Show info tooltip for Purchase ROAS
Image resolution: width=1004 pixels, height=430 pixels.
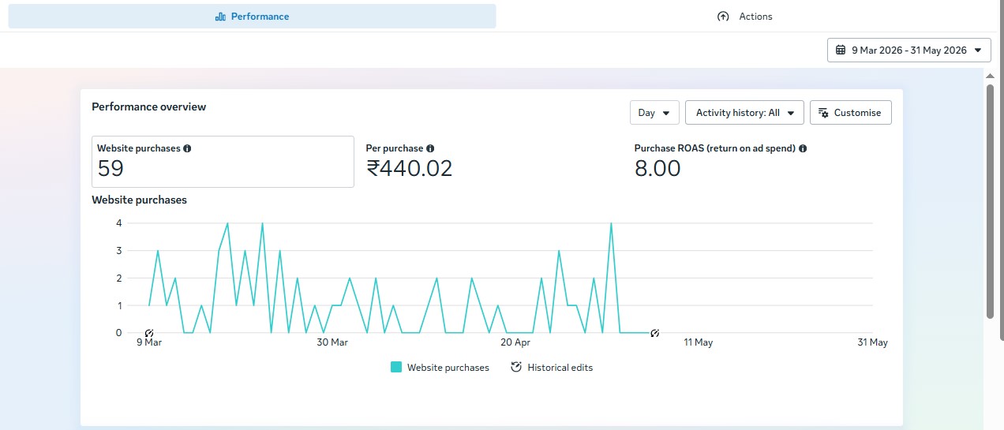(803, 148)
